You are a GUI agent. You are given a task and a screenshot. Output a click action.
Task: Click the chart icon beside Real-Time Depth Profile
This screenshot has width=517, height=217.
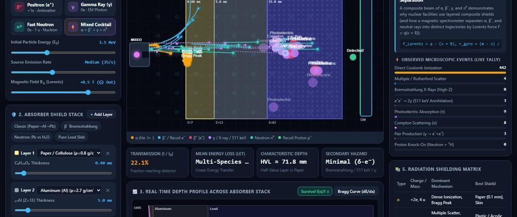pos(134,192)
